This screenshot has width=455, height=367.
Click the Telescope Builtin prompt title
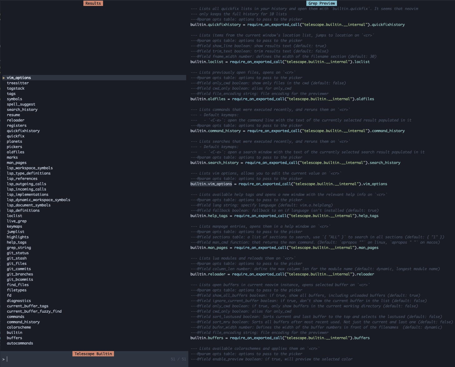coord(93,354)
